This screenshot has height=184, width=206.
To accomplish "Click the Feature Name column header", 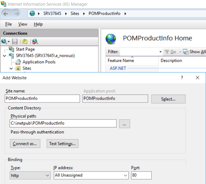I will tap(132, 61).
